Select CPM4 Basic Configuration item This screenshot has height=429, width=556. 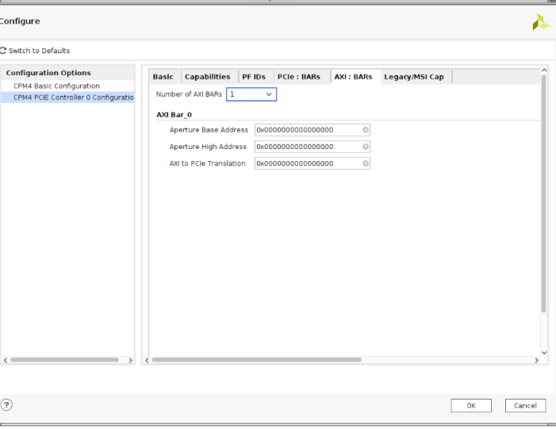click(57, 86)
